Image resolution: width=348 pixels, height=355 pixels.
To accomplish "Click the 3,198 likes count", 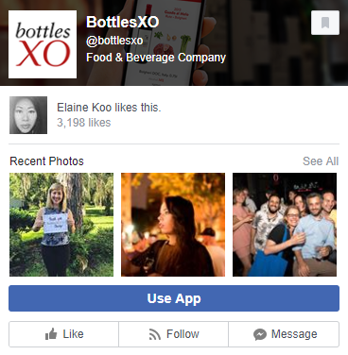I will [84, 123].
